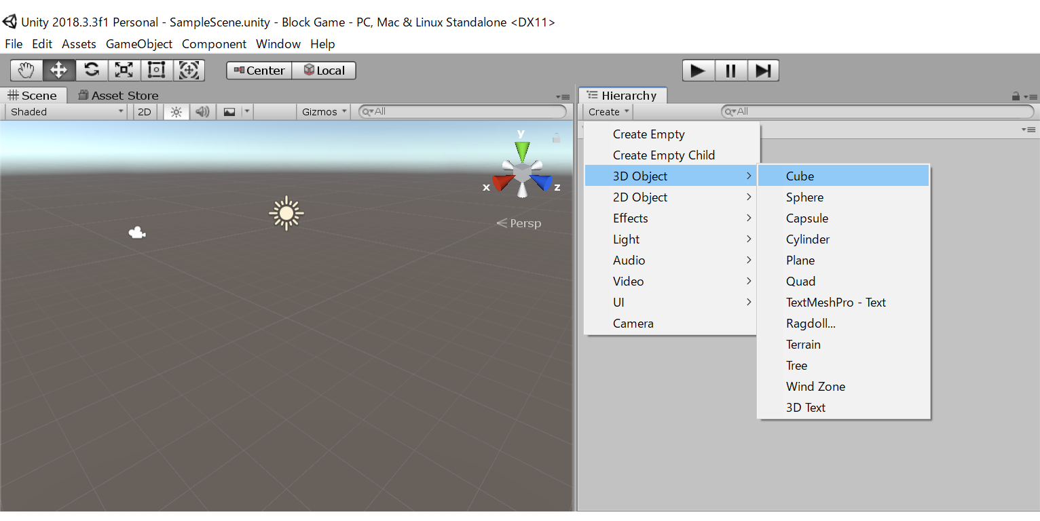Select the Rect Transform tool icon
The width and height of the screenshot is (1040, 521).
click(x=157, y=70)
